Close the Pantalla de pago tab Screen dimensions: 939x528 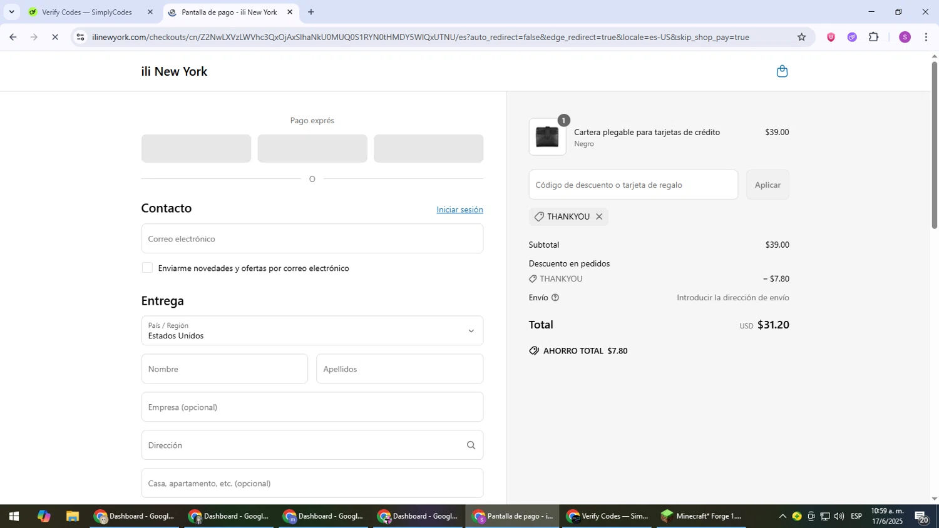[x=290, y=12]
